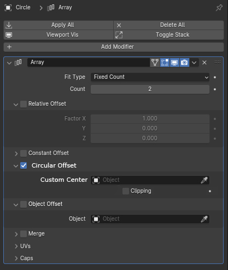
Task: Click the Array breadcrumb label
Action: point(65,8)
